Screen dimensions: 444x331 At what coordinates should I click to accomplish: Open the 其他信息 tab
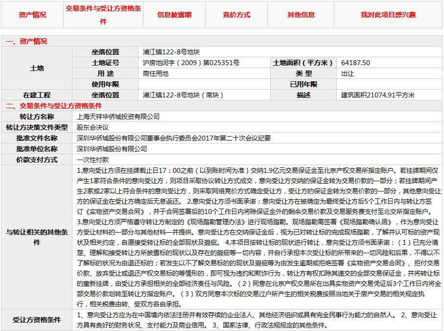click(301, 15)
